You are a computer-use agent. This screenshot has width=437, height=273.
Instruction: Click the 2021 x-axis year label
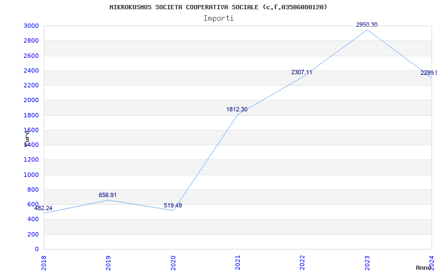coord(238,263)
